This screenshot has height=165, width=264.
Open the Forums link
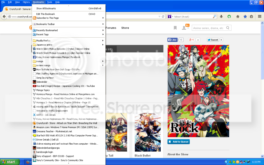[111, 28]
